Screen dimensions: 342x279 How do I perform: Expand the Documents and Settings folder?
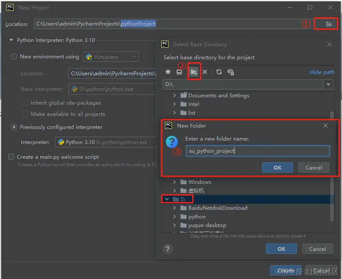click(x=174, y=95)
